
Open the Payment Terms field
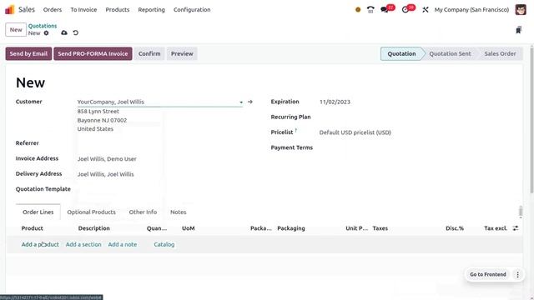(x=416, y=147)
